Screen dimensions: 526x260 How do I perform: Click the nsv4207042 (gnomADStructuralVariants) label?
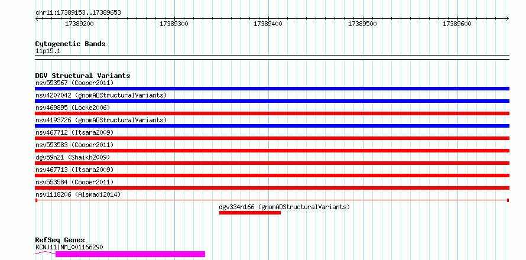pos(101,95)
